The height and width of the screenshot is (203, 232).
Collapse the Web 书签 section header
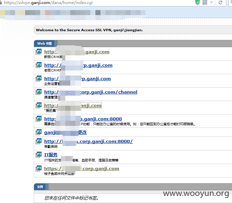(45, 43)
